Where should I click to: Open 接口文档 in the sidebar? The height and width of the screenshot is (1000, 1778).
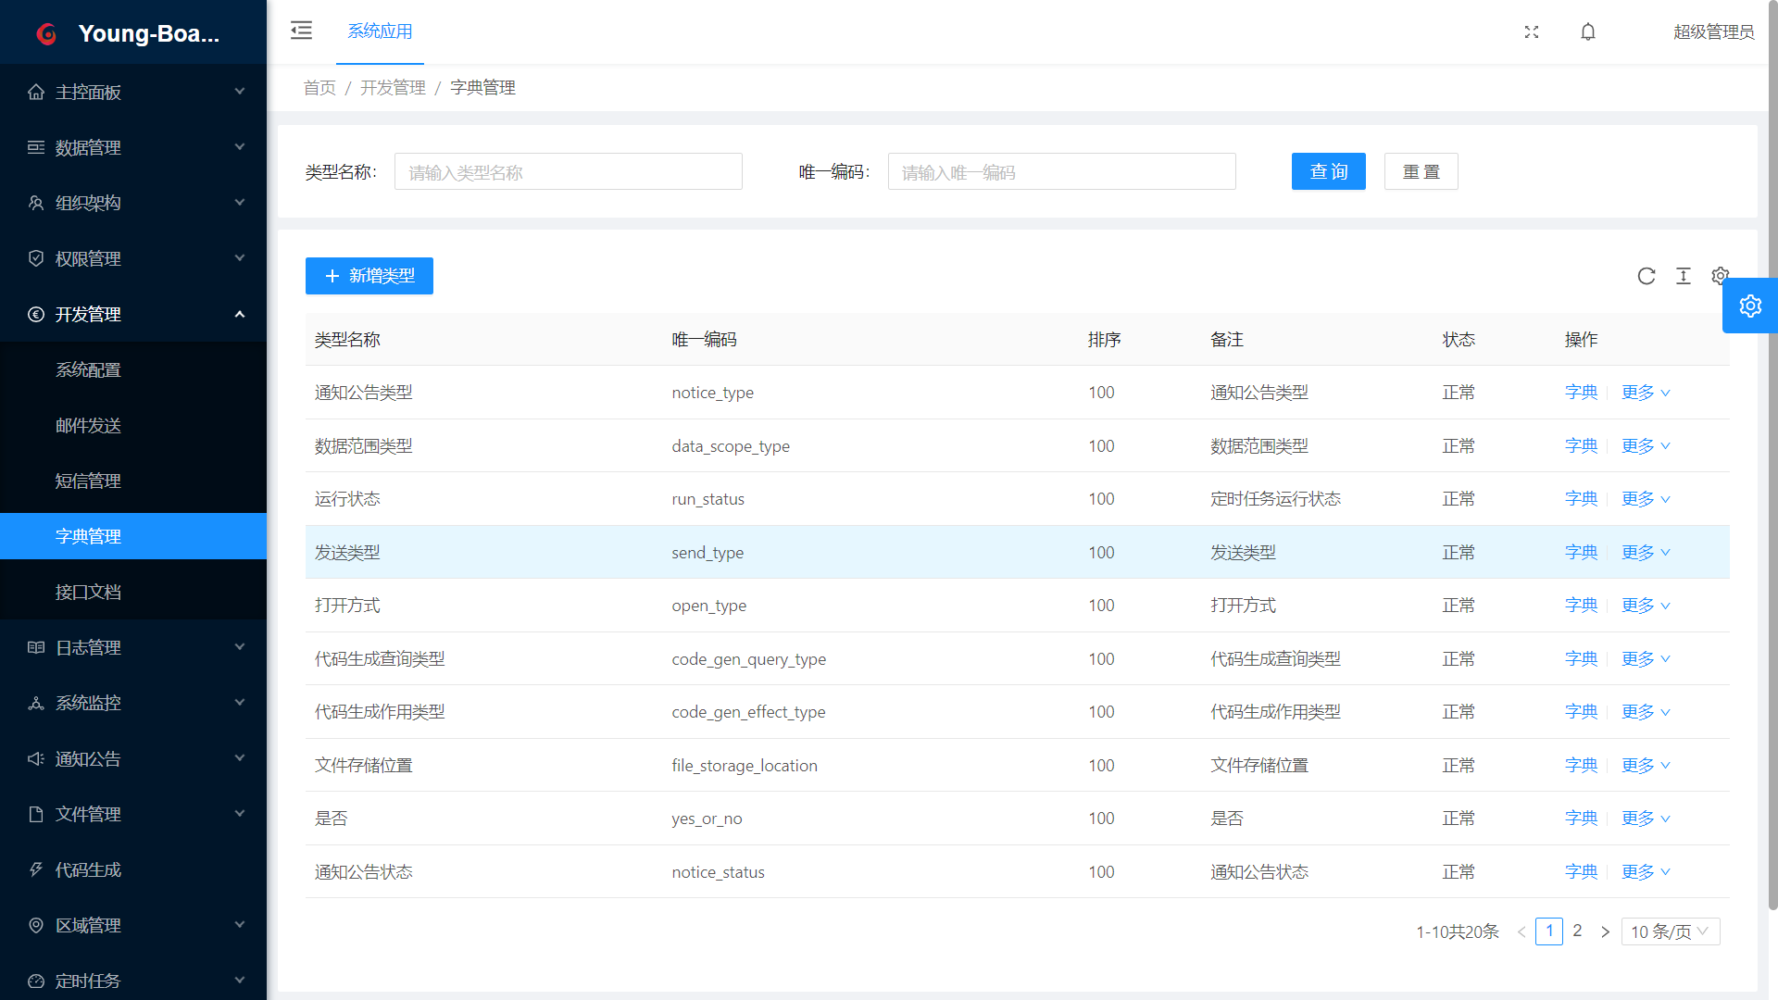click(88, 592)
